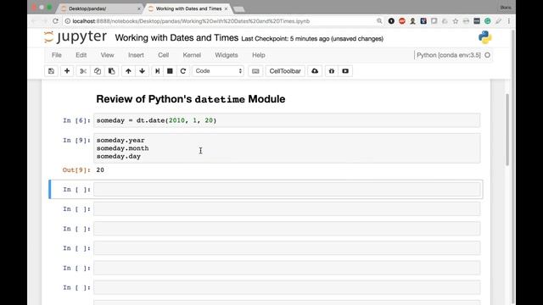Rename notebook title Working with Dates and Times

click(x=176, y=37)
